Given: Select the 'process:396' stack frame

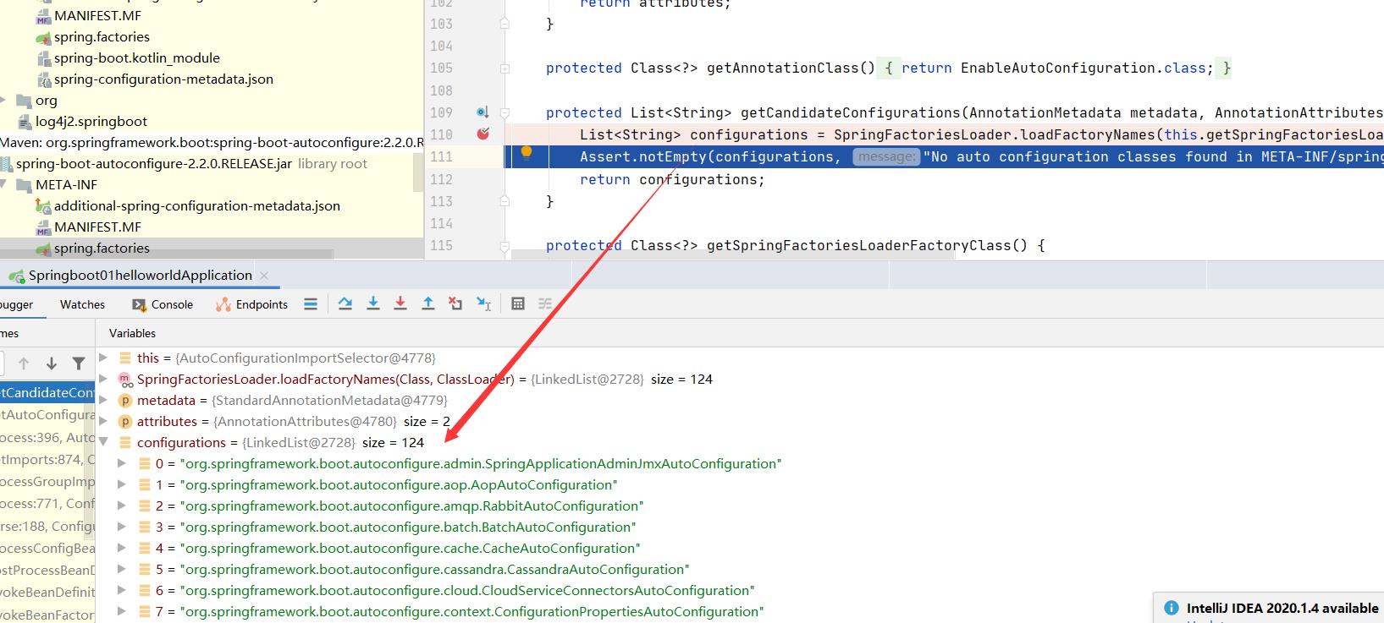Looking at the screenshot, I should click(x=47, y=437).
